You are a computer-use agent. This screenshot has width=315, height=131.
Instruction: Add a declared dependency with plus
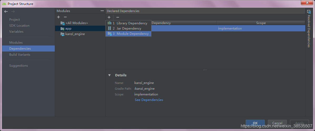pyautogui.click(x=109, y=17)
